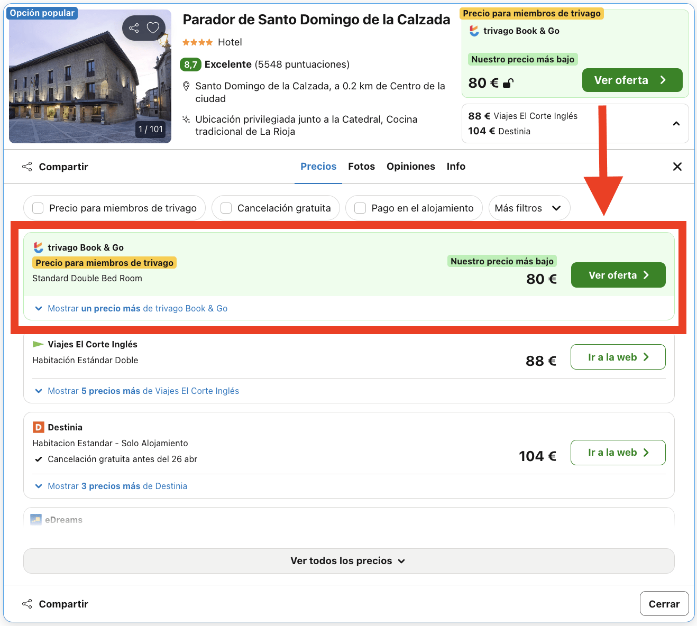This screenshot has height=626, width=697.
Task: Open the Opiniones tab
Action: click(x=410, y=167)
